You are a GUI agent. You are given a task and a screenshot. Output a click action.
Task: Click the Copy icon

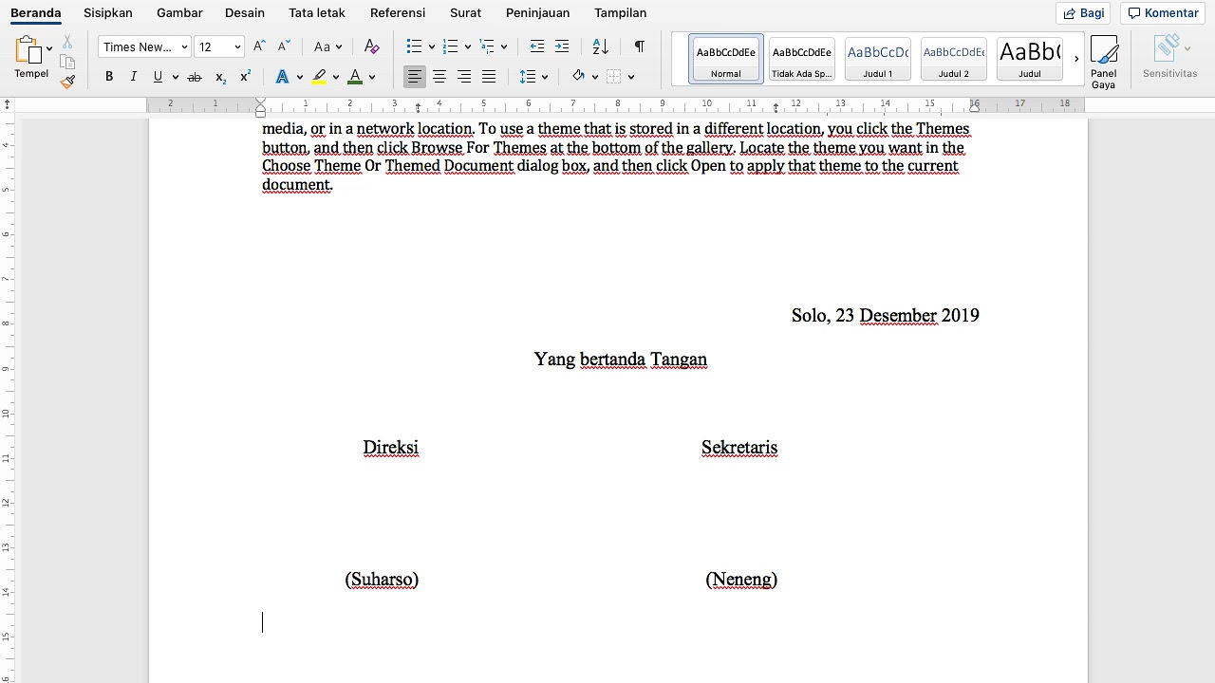[x=67, y=62]
